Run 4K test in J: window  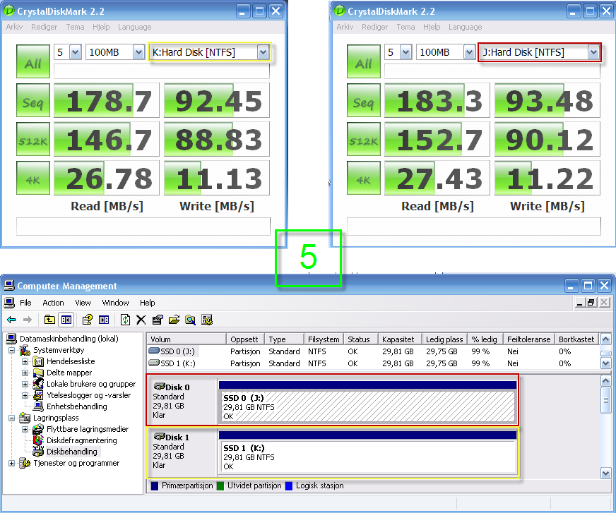(x=363, y=178)
